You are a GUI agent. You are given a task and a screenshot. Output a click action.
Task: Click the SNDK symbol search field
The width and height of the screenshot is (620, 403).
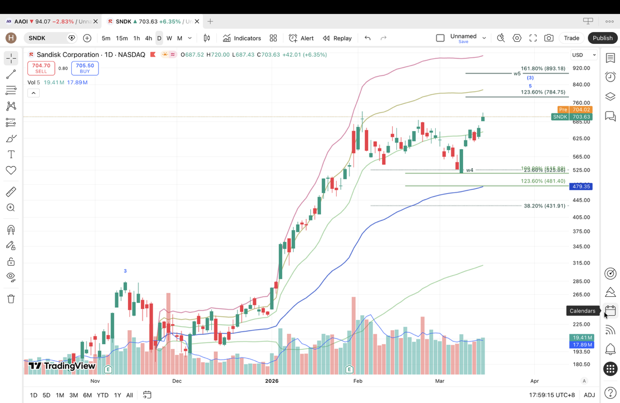click(x=46, y=38)
